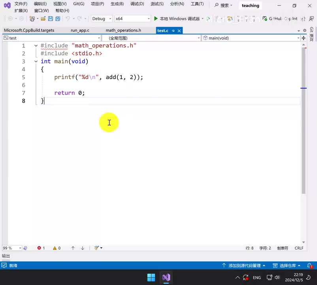The width and height of the screenshot is (317, 285).
Task: Open the 编辑(E) menu
Action: 40,4
